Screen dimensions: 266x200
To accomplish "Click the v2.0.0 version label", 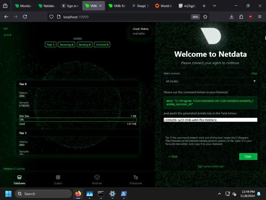I will coord(8,35).
